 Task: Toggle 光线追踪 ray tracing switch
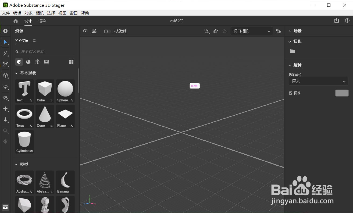tap(107, 31)
